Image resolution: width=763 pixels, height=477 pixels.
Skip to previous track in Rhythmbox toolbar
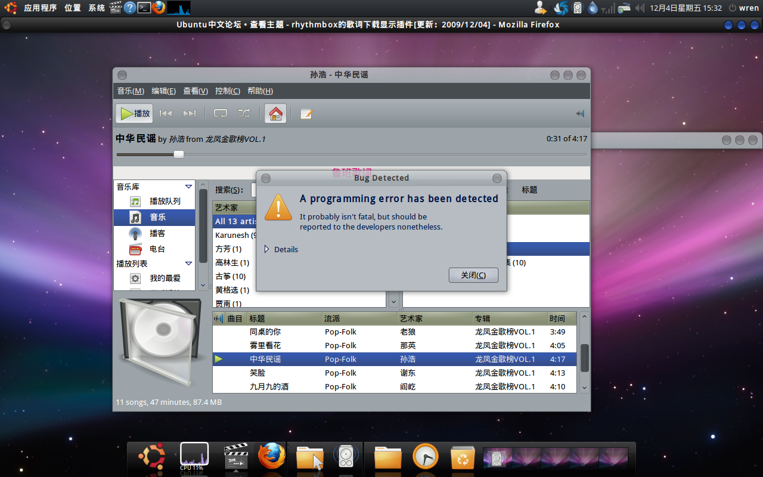(166, 113)
